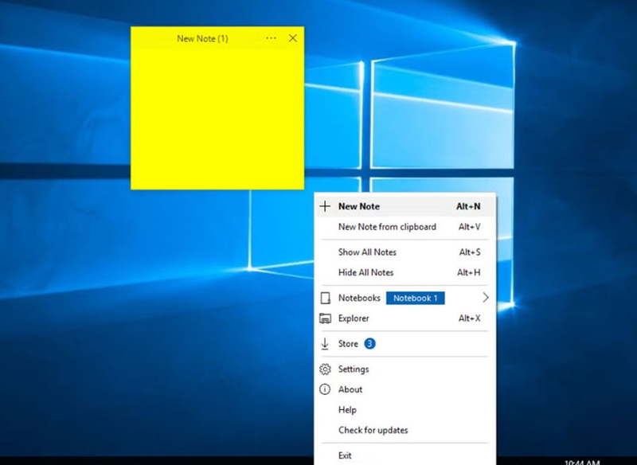Click the Explorer icon in the menu
Viewport: 637px width, 465px height.
pyautogui.click(x=325, y=318)
